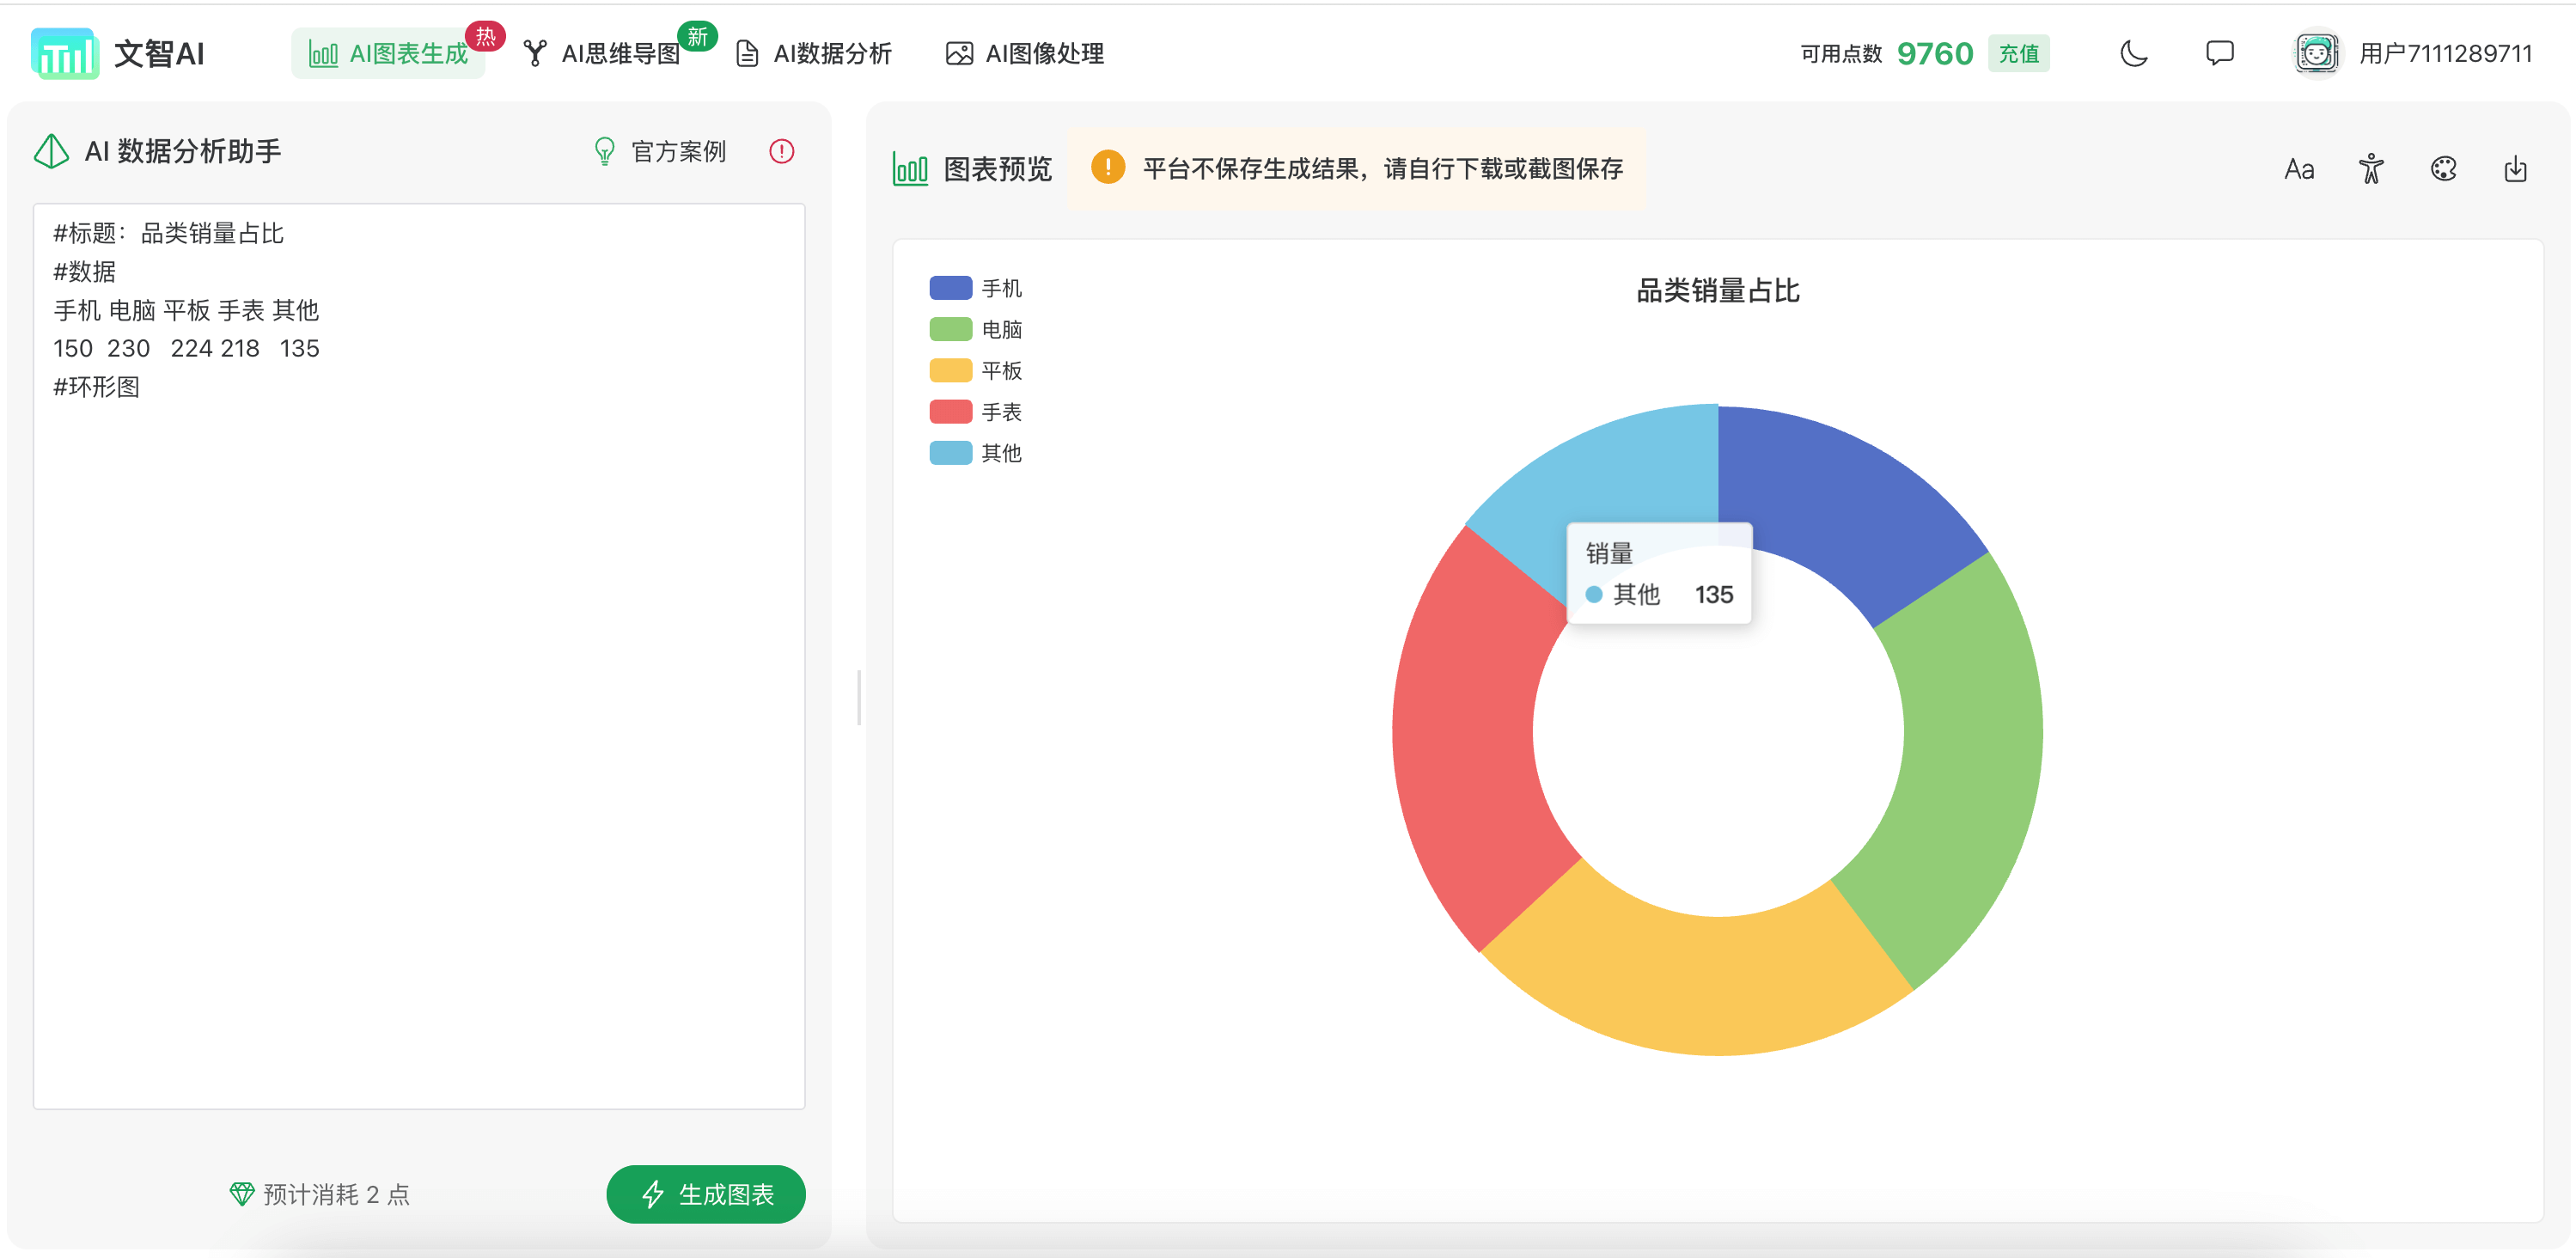Image resolution: width=2576 pixels, height=1258 pixels.
Task: Click the 可用点数 9760 points value
Action: point(1934,53)
